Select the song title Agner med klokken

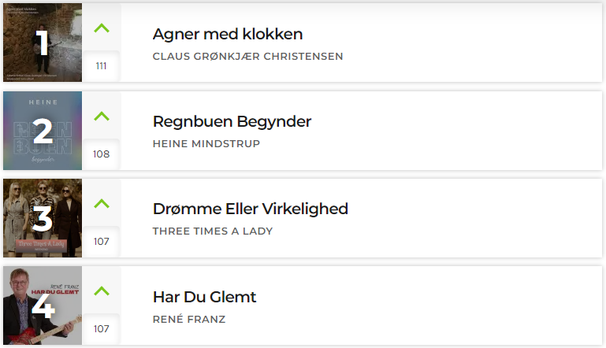(228, 35)
